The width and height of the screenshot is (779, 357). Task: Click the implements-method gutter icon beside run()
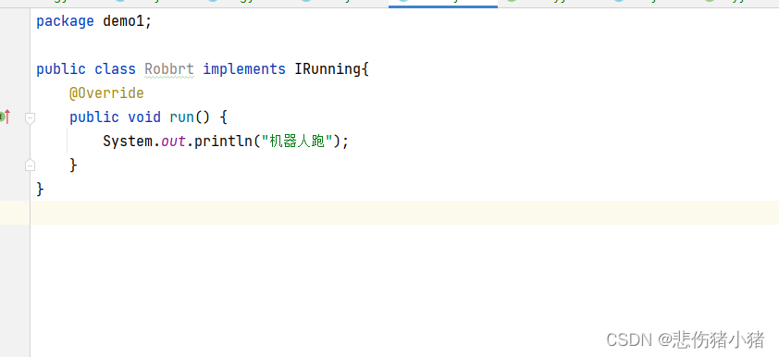pos(5,117)
